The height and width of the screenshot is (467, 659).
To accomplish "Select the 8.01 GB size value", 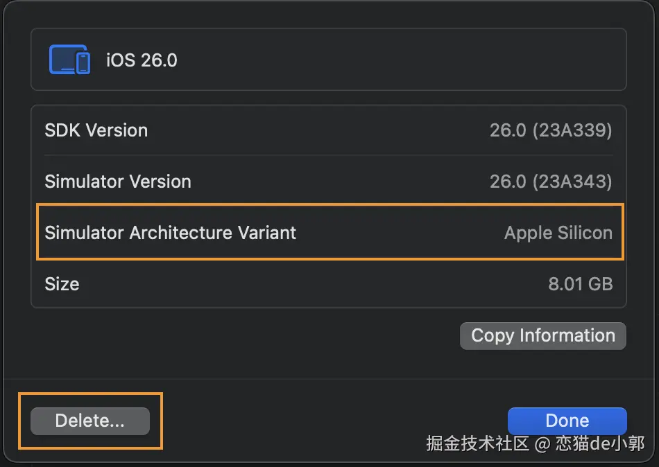I will tap(580, 284).
